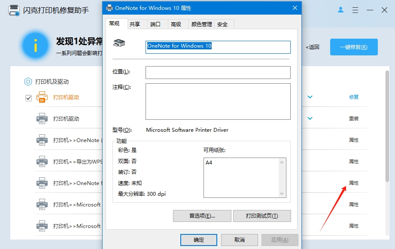The width and height of the screenshot is (395, 249).
Task: Click the 确定 button
Action: click(x=199, y=240)
